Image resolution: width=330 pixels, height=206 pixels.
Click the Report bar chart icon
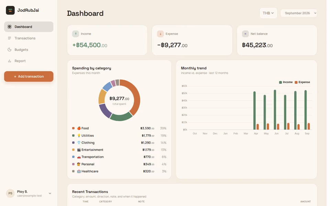pos(10,61)
